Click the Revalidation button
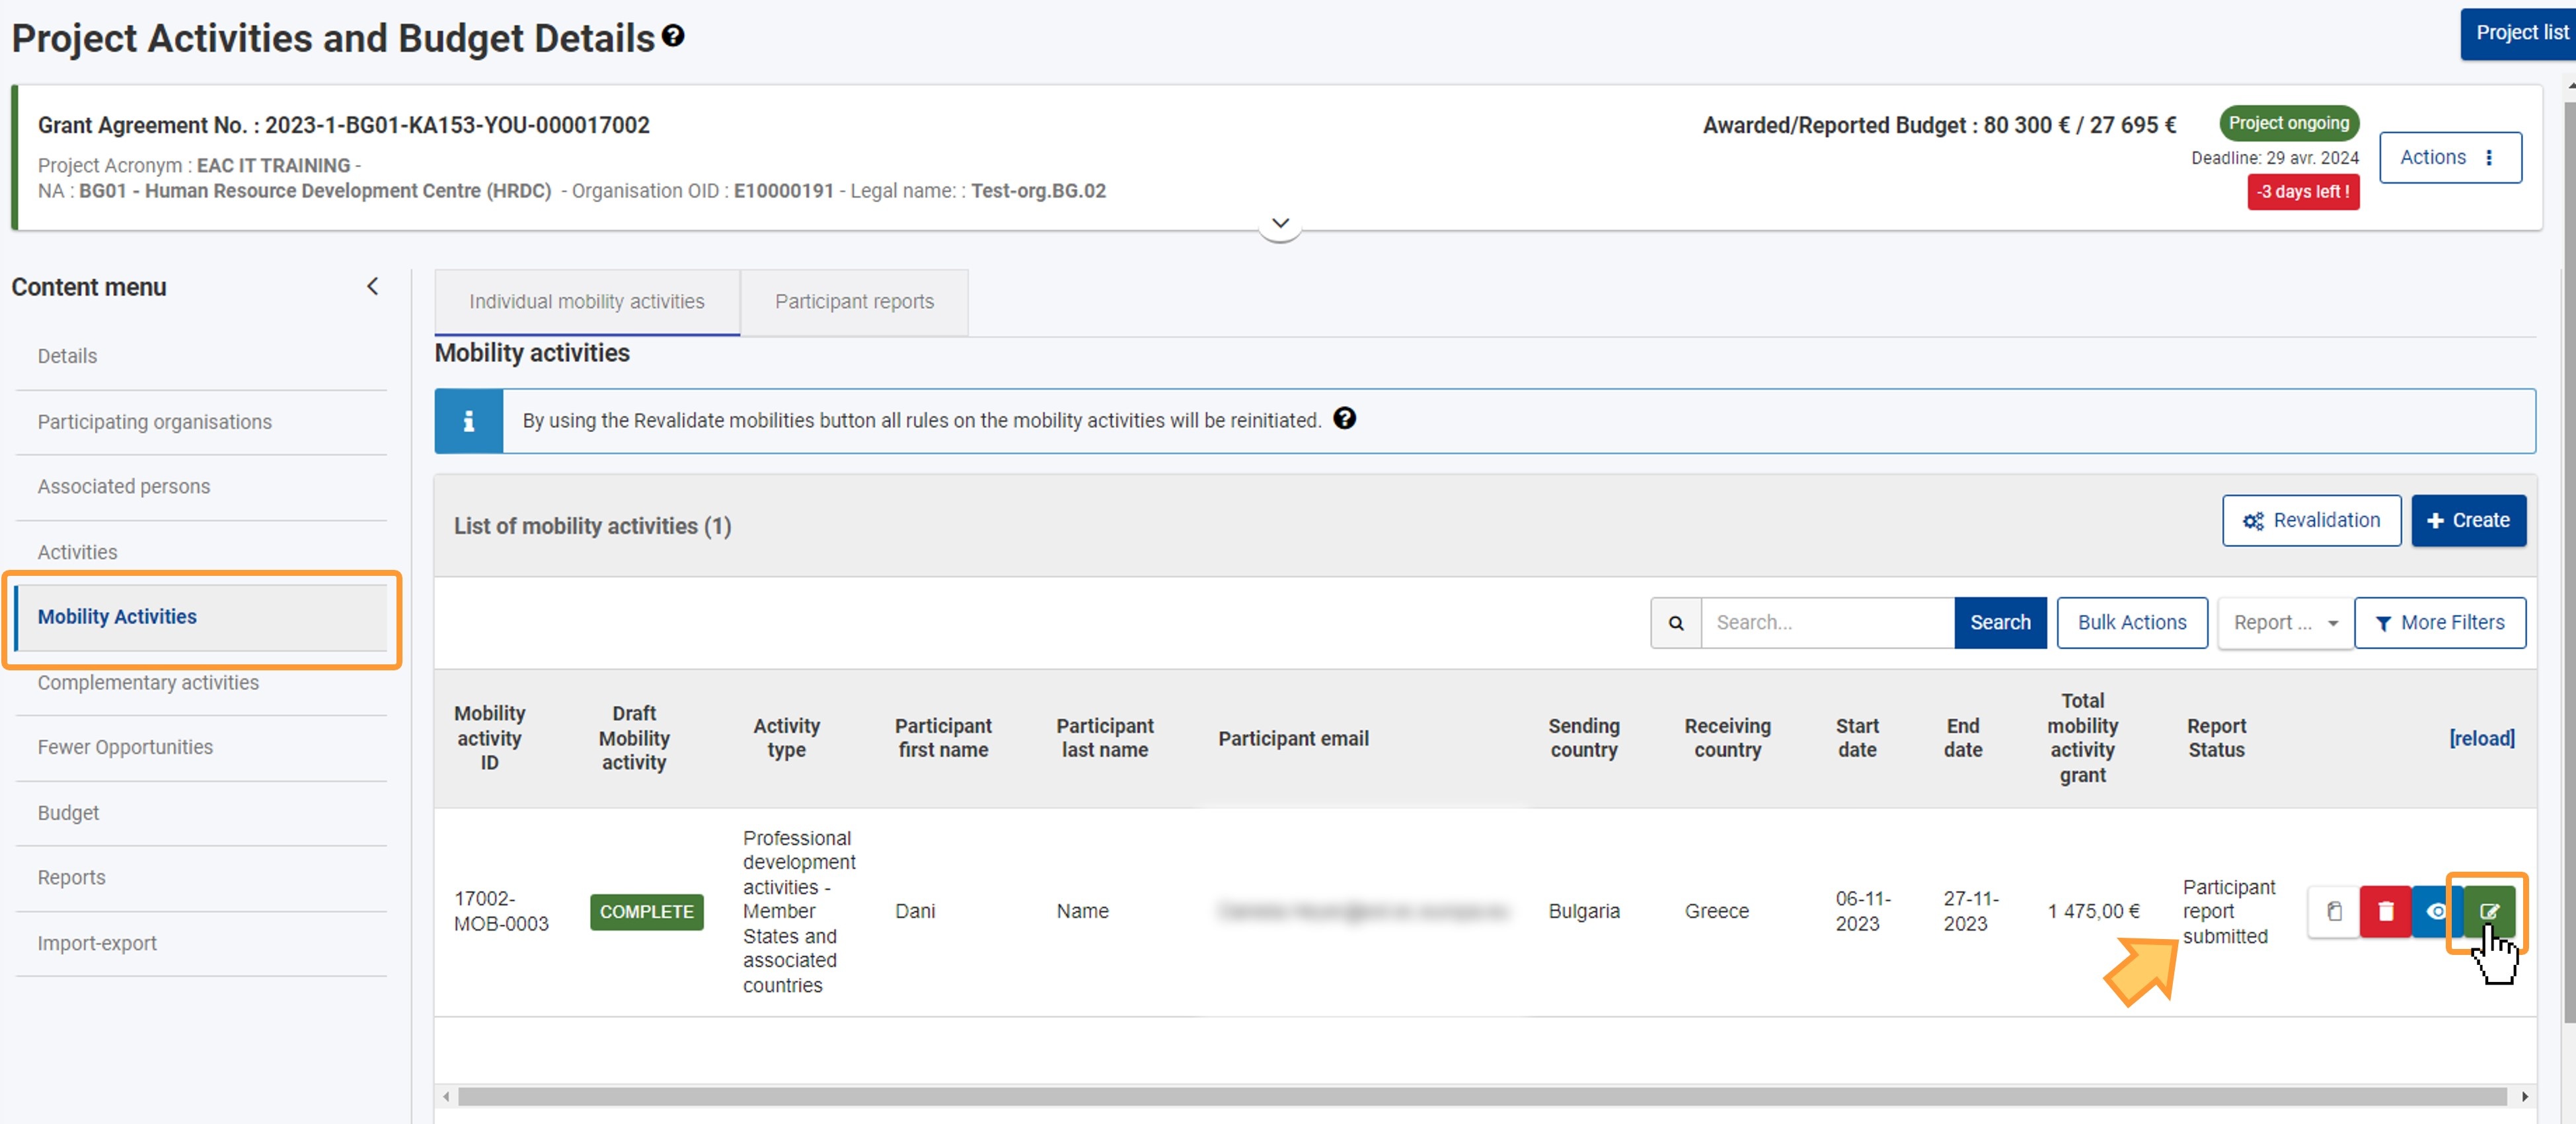2576x1124 pixels. 2311,520
